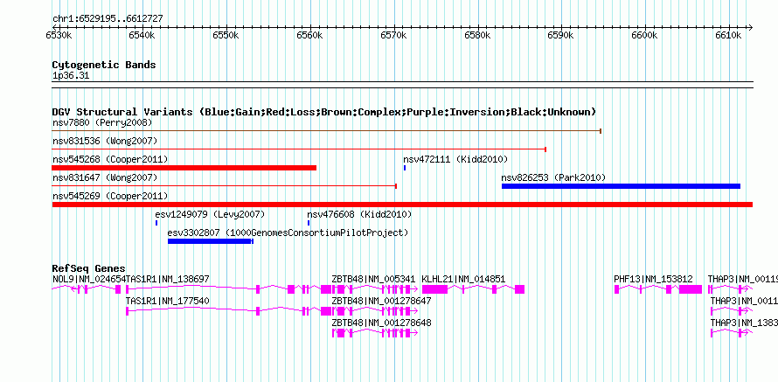Image resolution: width=778 pixels, height=382 pixels.
Task: Open gene label NOL9|NM_024654
Action: [89, 280]
